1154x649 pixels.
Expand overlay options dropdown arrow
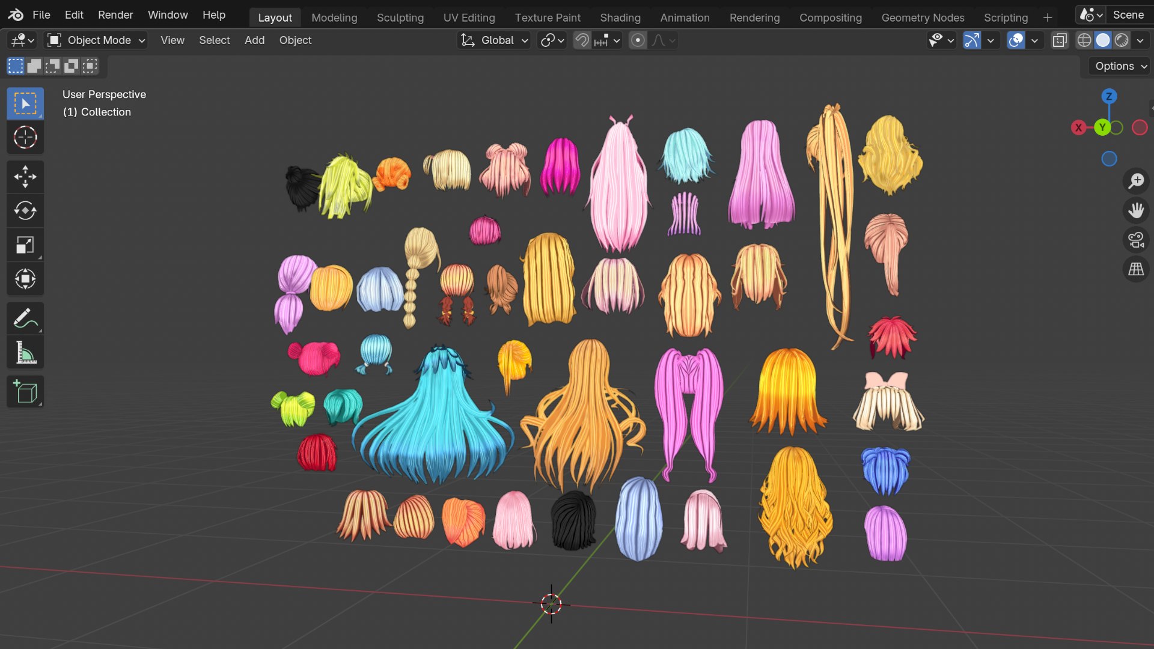1034,40
